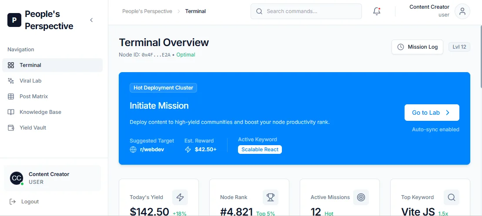Click the Today's Yield label

pos(146,197)
